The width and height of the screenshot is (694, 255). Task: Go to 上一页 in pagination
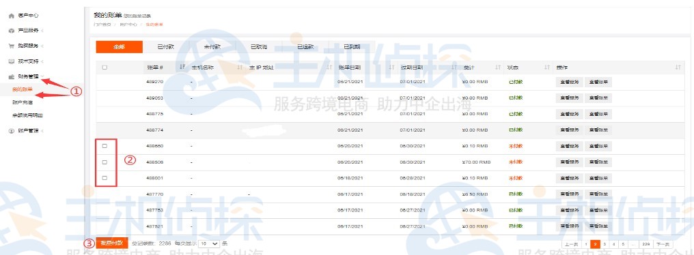pos(572,244)
